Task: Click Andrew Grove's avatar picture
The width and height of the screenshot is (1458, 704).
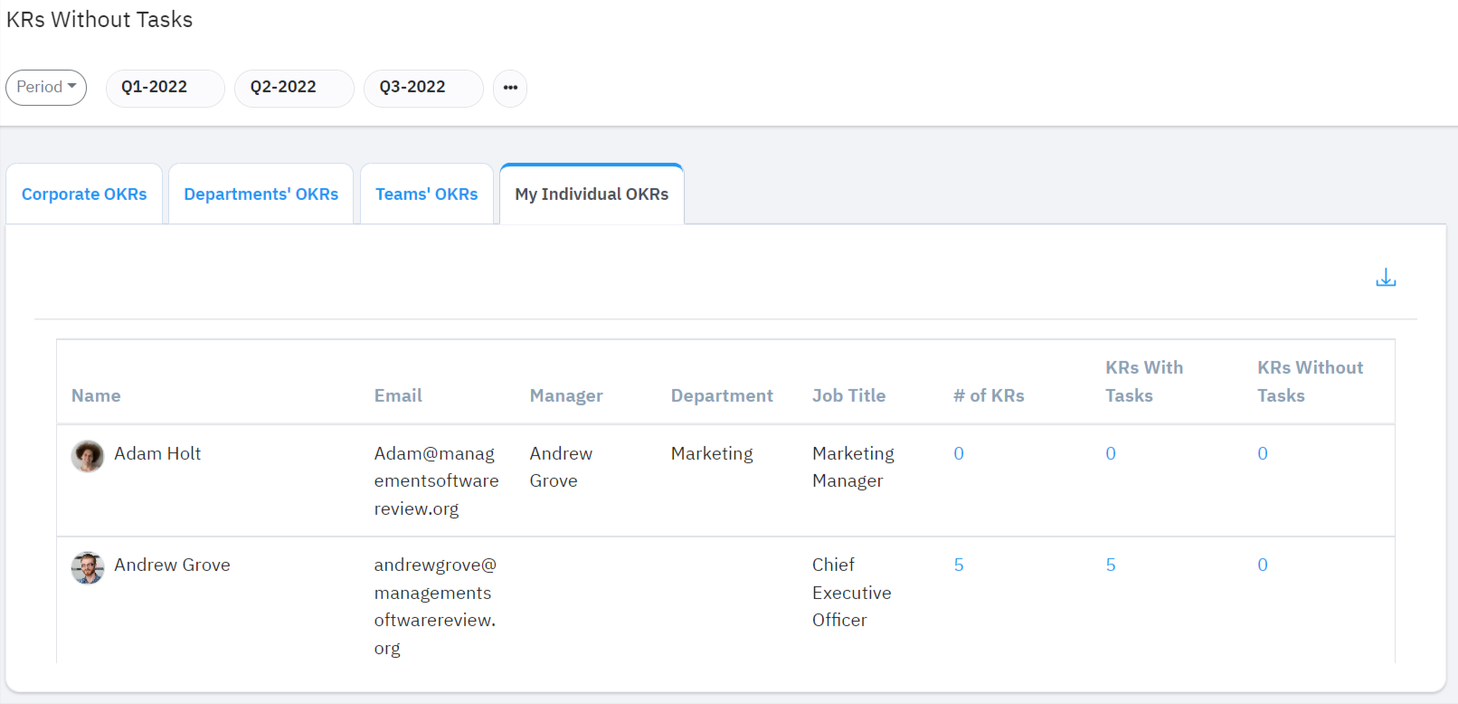Action: click(88, 567)
